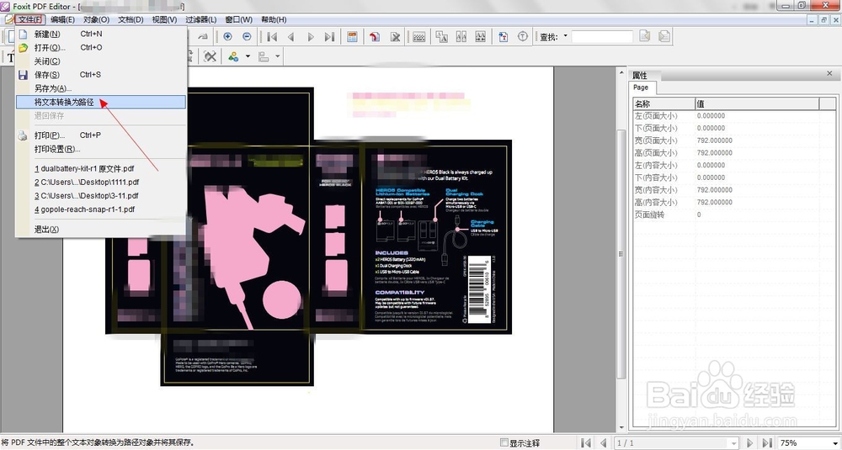Click the 页面旋转 property row
This screenshot has width=842, height=450.
734,214
